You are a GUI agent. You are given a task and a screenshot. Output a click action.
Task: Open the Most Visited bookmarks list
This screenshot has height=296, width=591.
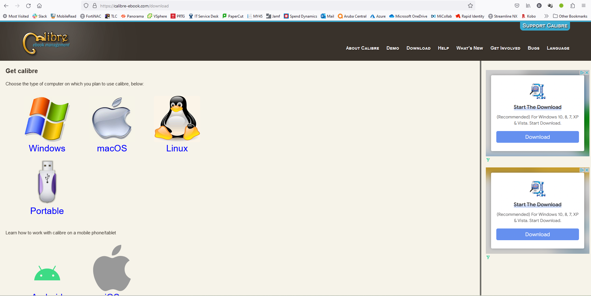point(16,16)
